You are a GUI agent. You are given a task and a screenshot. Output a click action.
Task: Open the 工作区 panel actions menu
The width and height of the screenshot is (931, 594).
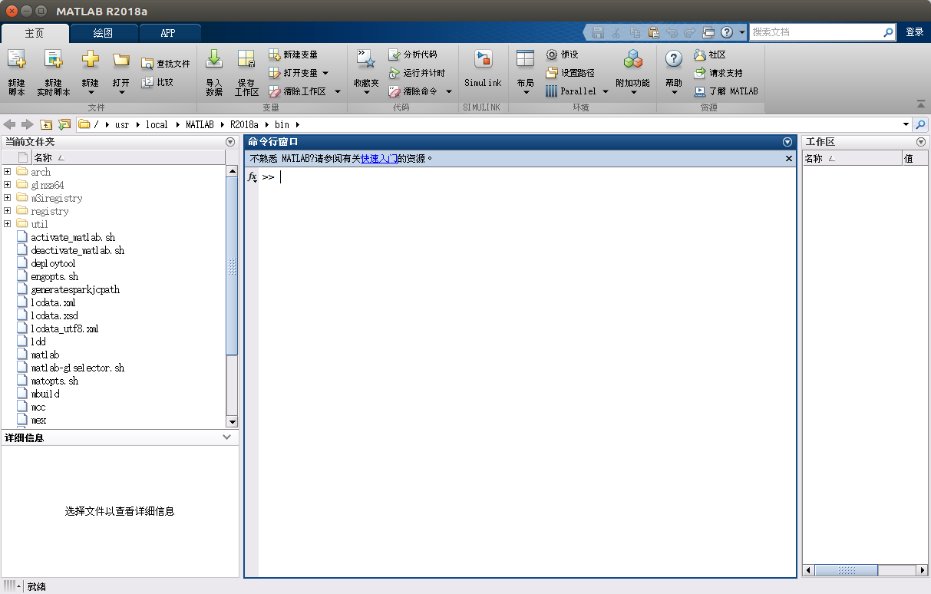[921, 142]
